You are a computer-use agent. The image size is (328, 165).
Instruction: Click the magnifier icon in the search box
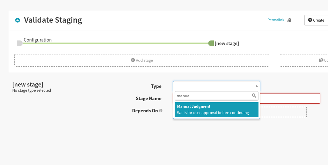254,96
